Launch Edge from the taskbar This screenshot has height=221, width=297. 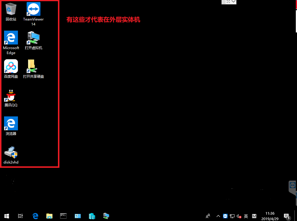[35, 216]
